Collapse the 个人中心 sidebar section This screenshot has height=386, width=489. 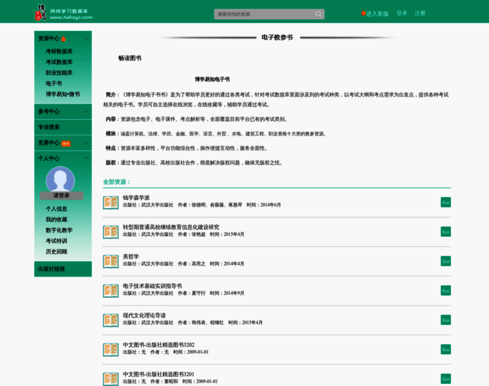(x=86, y=158)
